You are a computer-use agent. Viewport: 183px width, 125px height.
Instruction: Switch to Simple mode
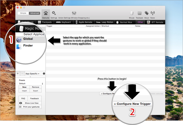(23, 13)
